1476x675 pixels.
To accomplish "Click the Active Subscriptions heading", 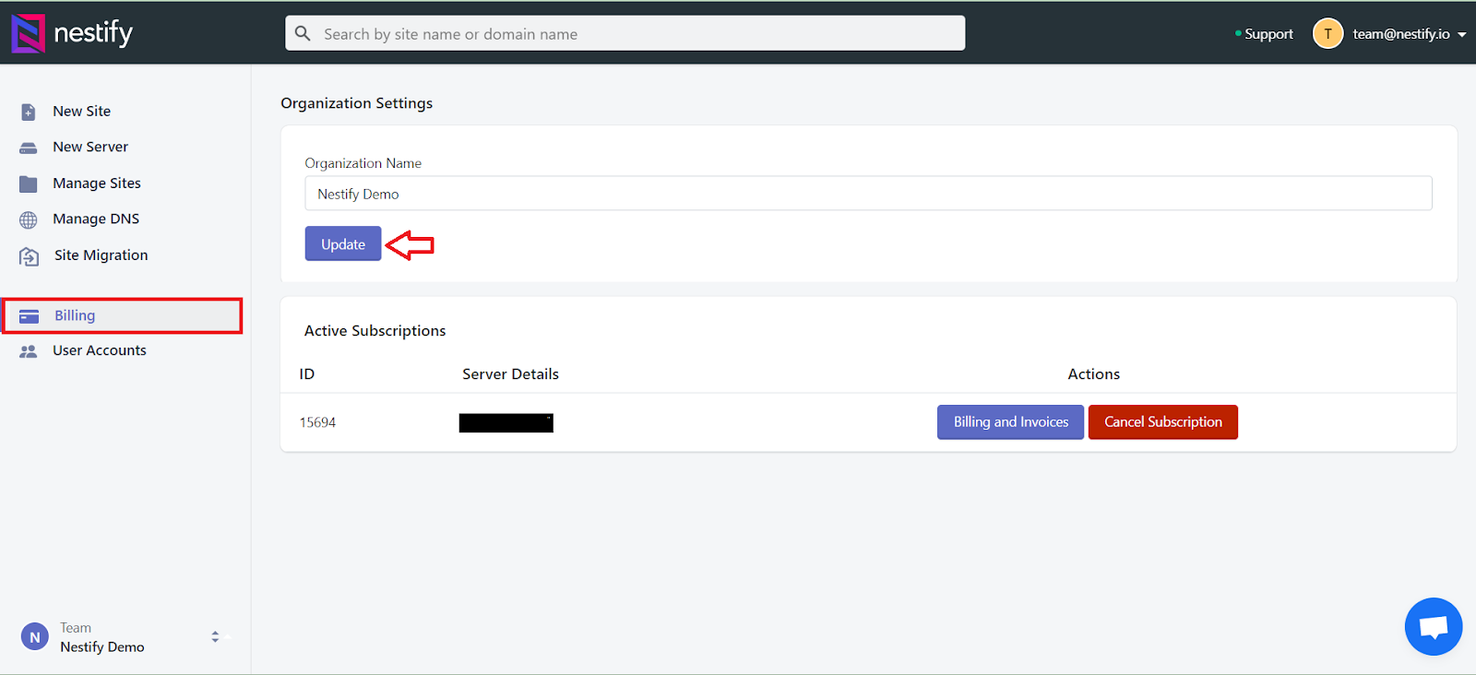I will point(375,330).
